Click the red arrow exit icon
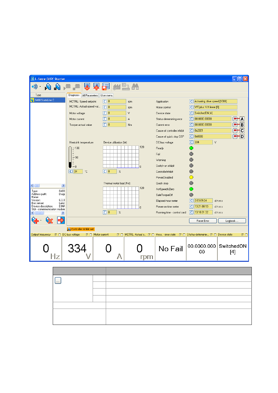278x393 pixels. pos(61,220)
